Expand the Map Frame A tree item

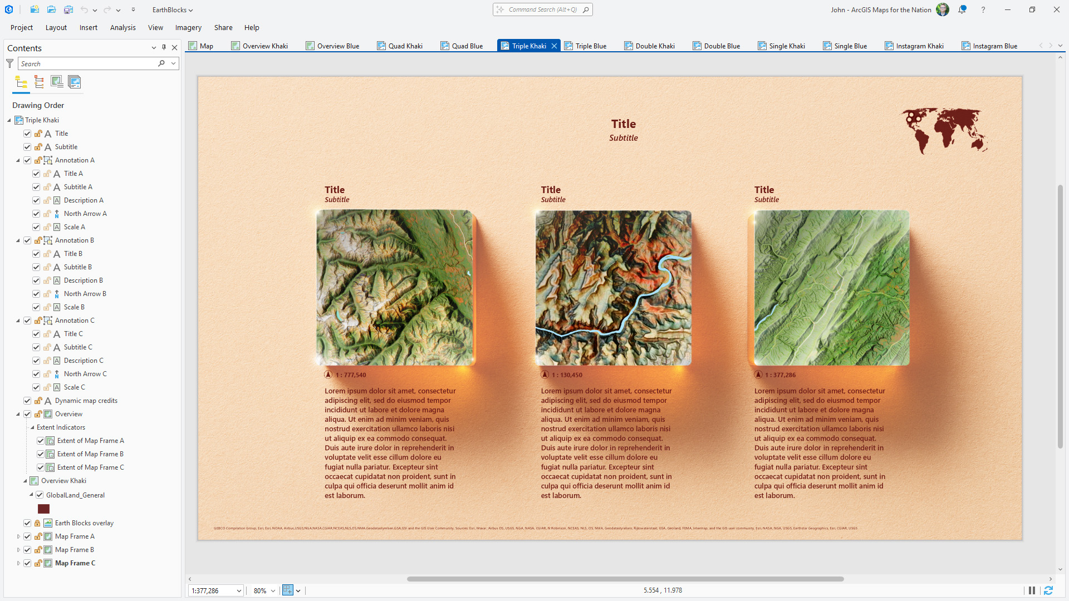[18, 536]
